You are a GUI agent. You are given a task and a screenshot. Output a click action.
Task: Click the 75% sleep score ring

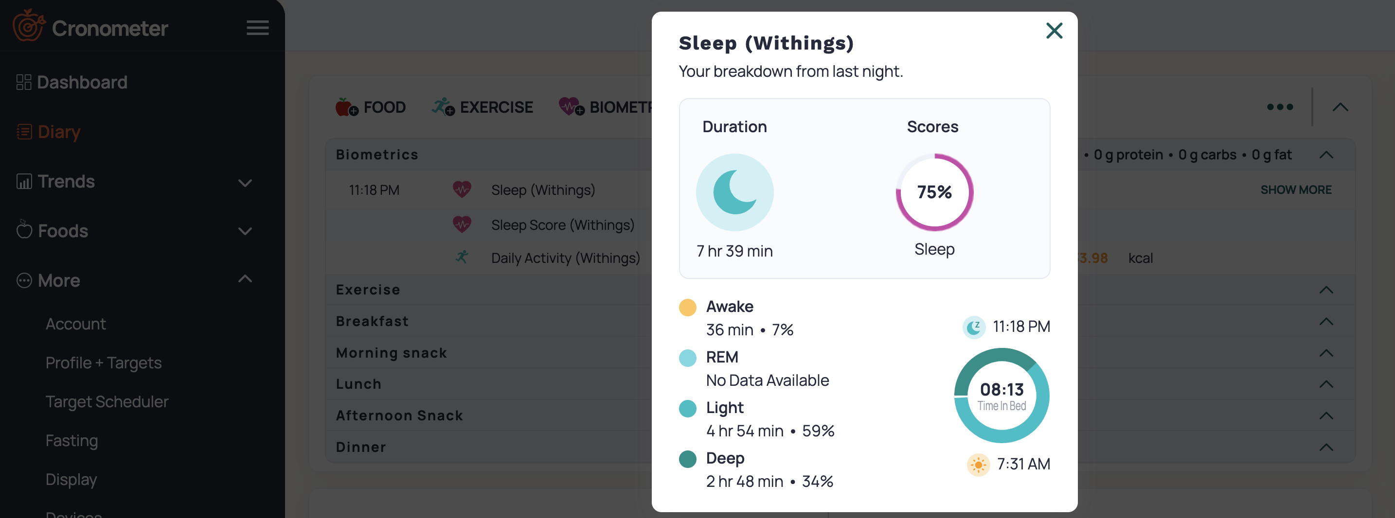[x=934, y=192]
